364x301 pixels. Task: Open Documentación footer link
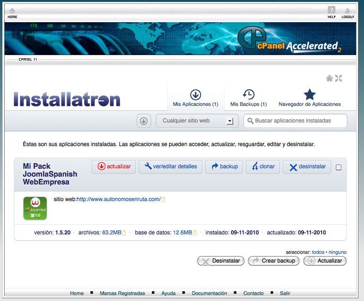pos(209,293)
